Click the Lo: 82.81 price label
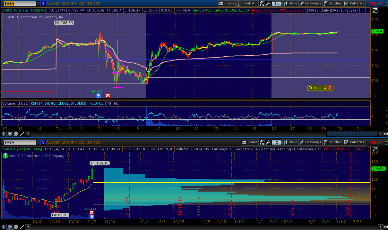The width and height of the screenshot is (388, 230). [x=59, y=215]
